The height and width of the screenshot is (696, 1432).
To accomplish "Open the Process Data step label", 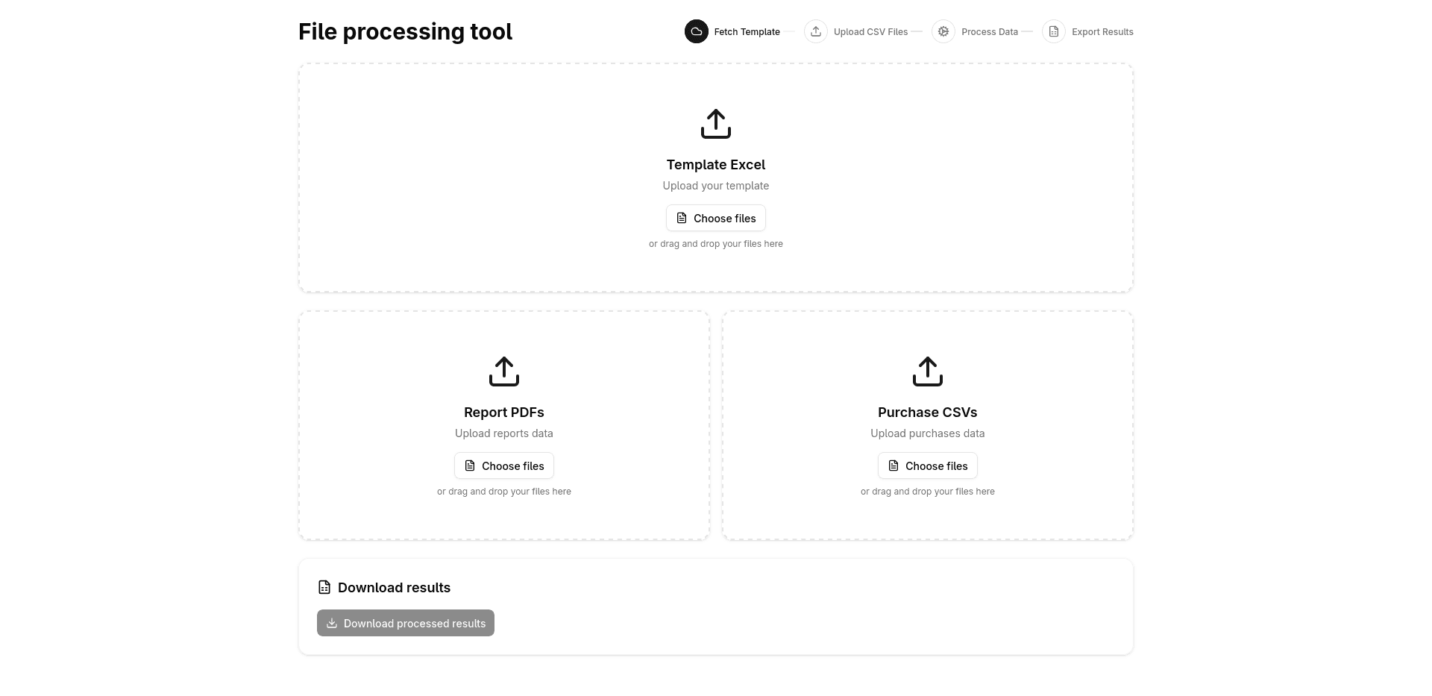I will click(989, 32).
